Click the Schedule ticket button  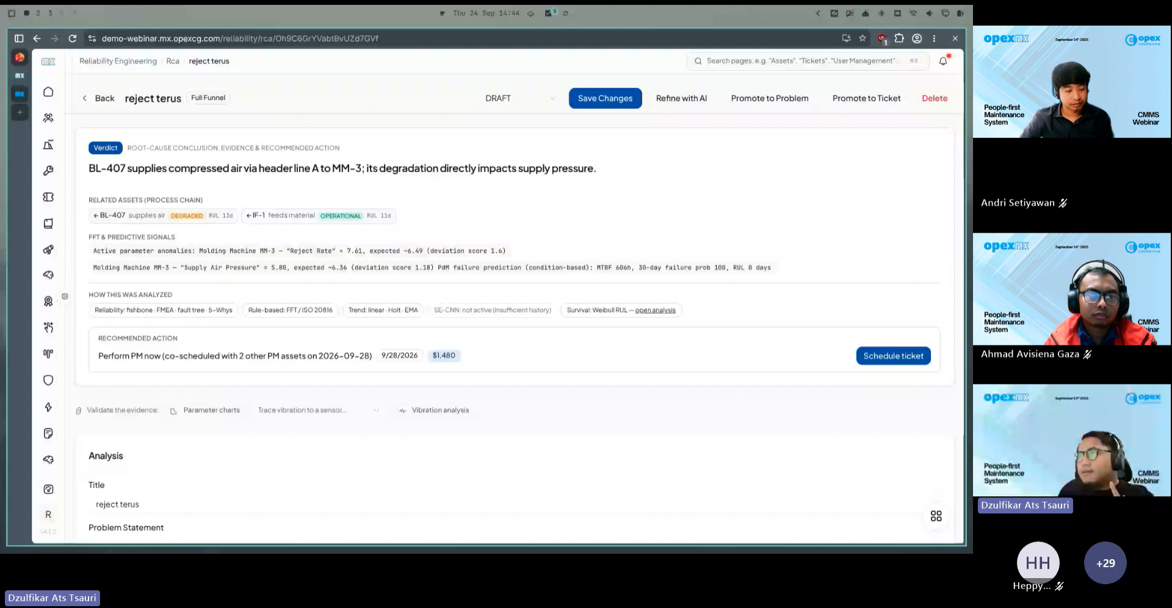(893, 356)
